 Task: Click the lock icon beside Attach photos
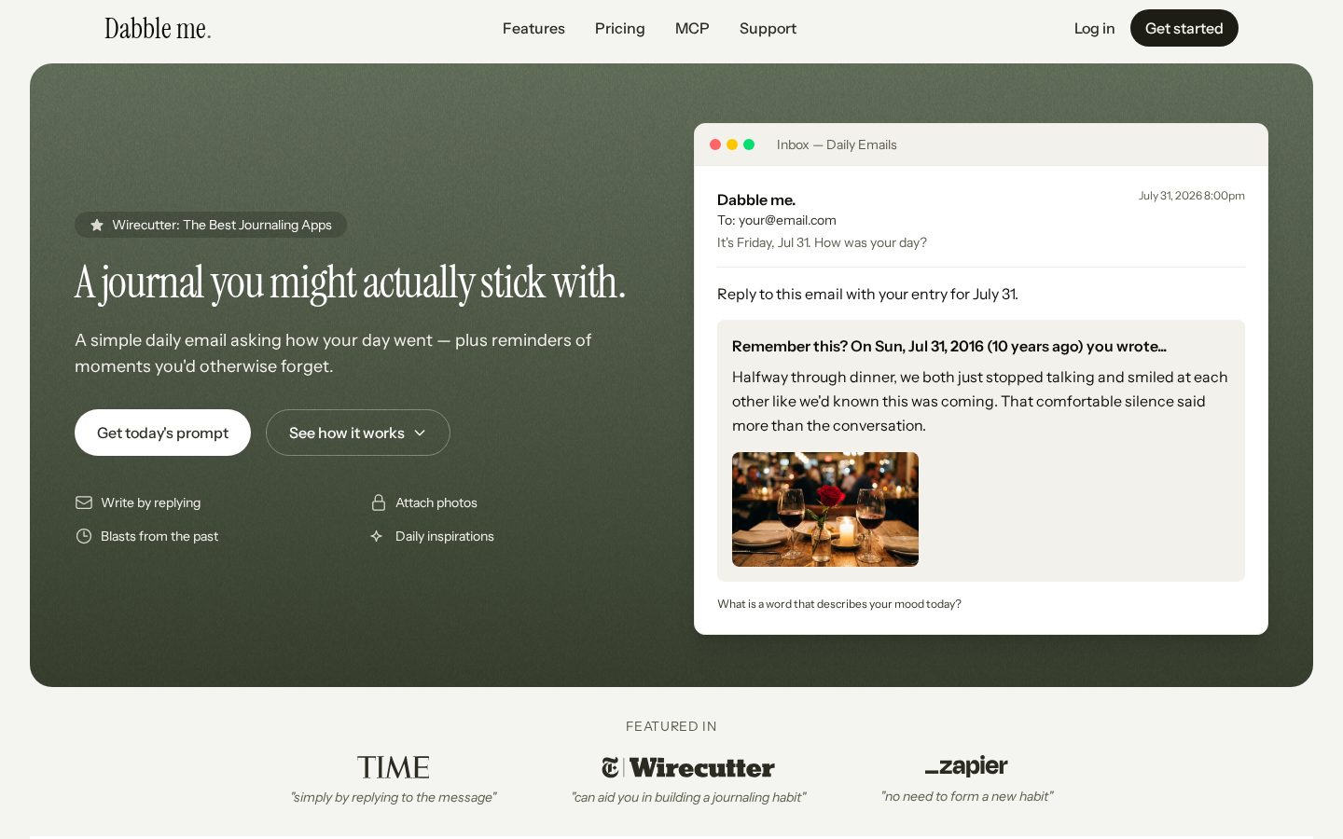[379, 502]
